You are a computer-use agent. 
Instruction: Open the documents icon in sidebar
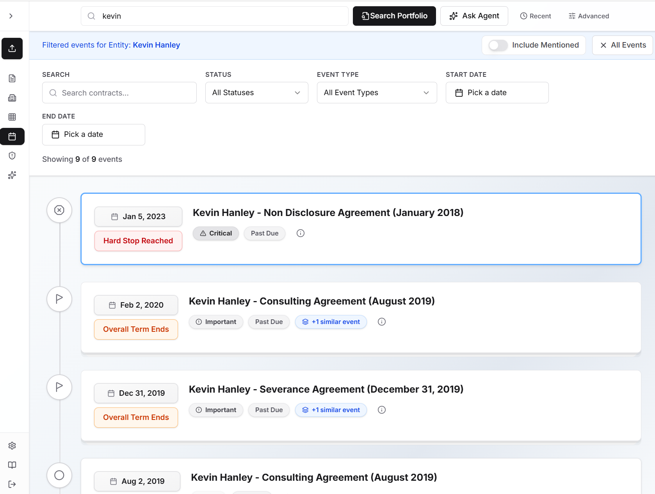(12, 78)
